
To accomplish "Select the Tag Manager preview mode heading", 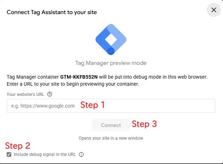I will (x=111, y=63).
